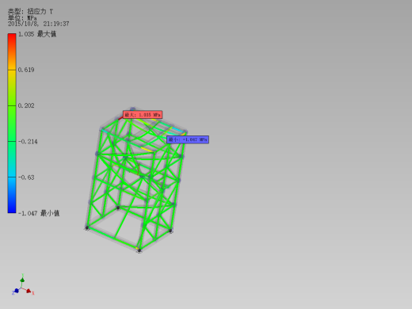Click the legend value "1.035 最大值"
The height and width of the screenshot is (309, 412).
point(37,34)
